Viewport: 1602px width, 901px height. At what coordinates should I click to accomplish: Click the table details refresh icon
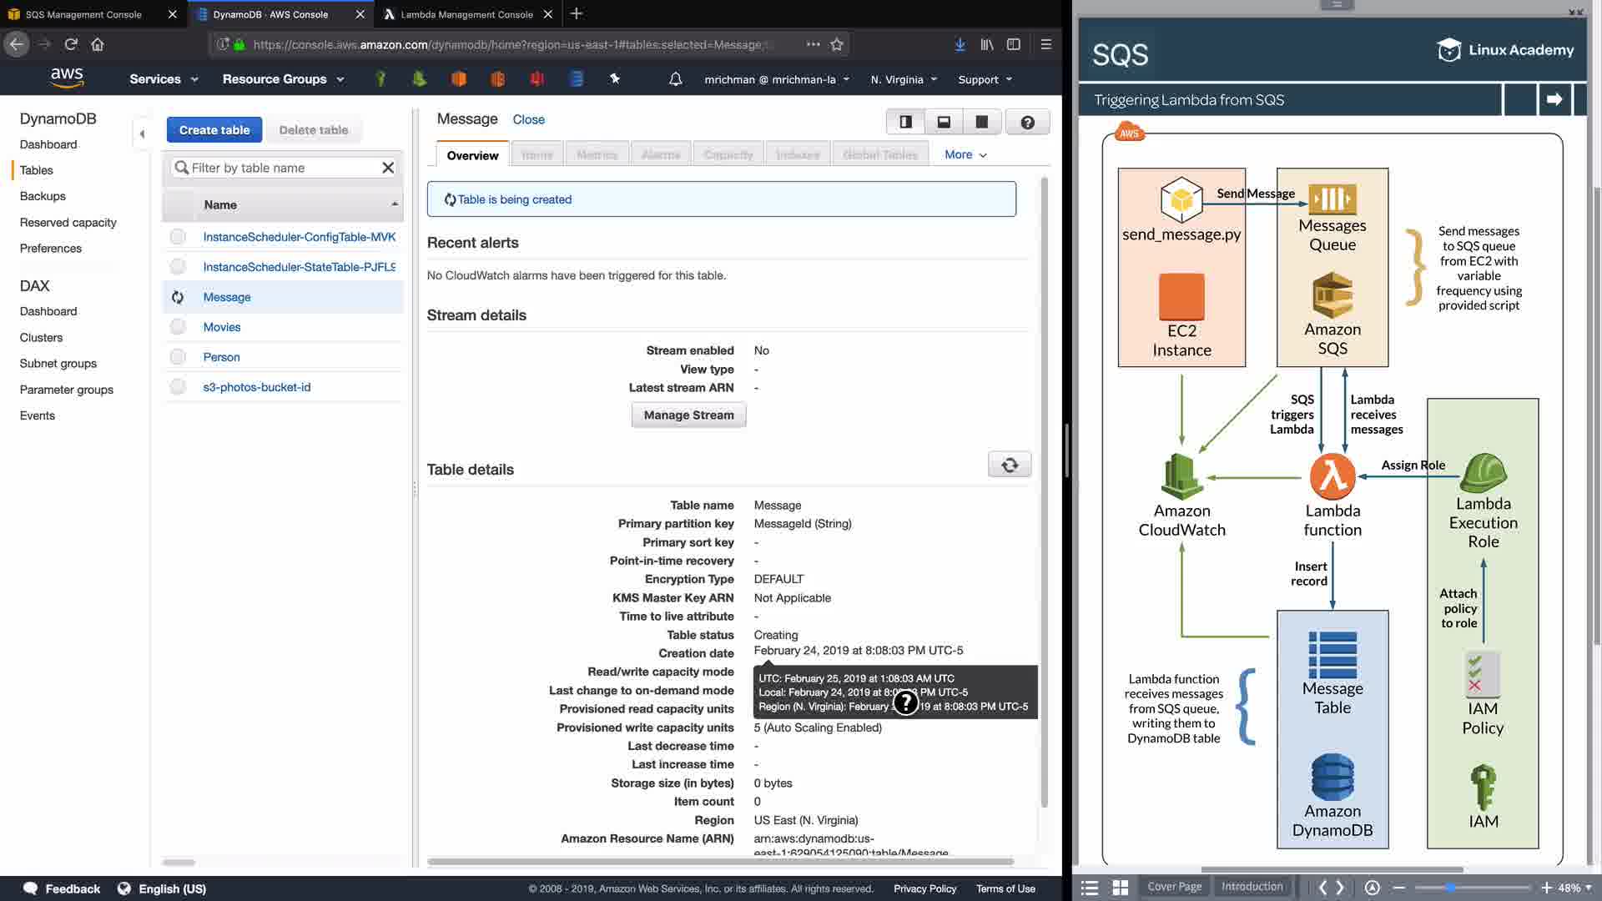point(1010,466)
